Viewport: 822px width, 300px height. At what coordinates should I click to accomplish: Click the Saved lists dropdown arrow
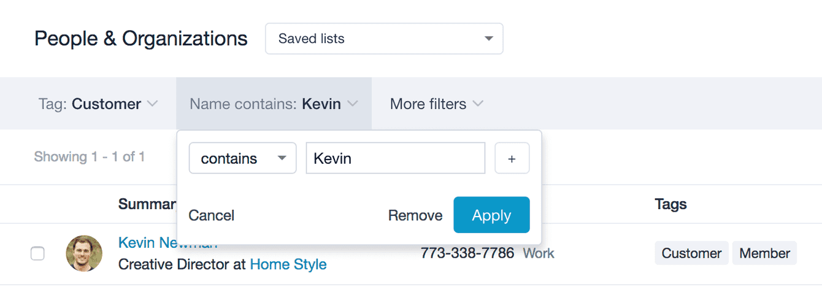(489, 39)
